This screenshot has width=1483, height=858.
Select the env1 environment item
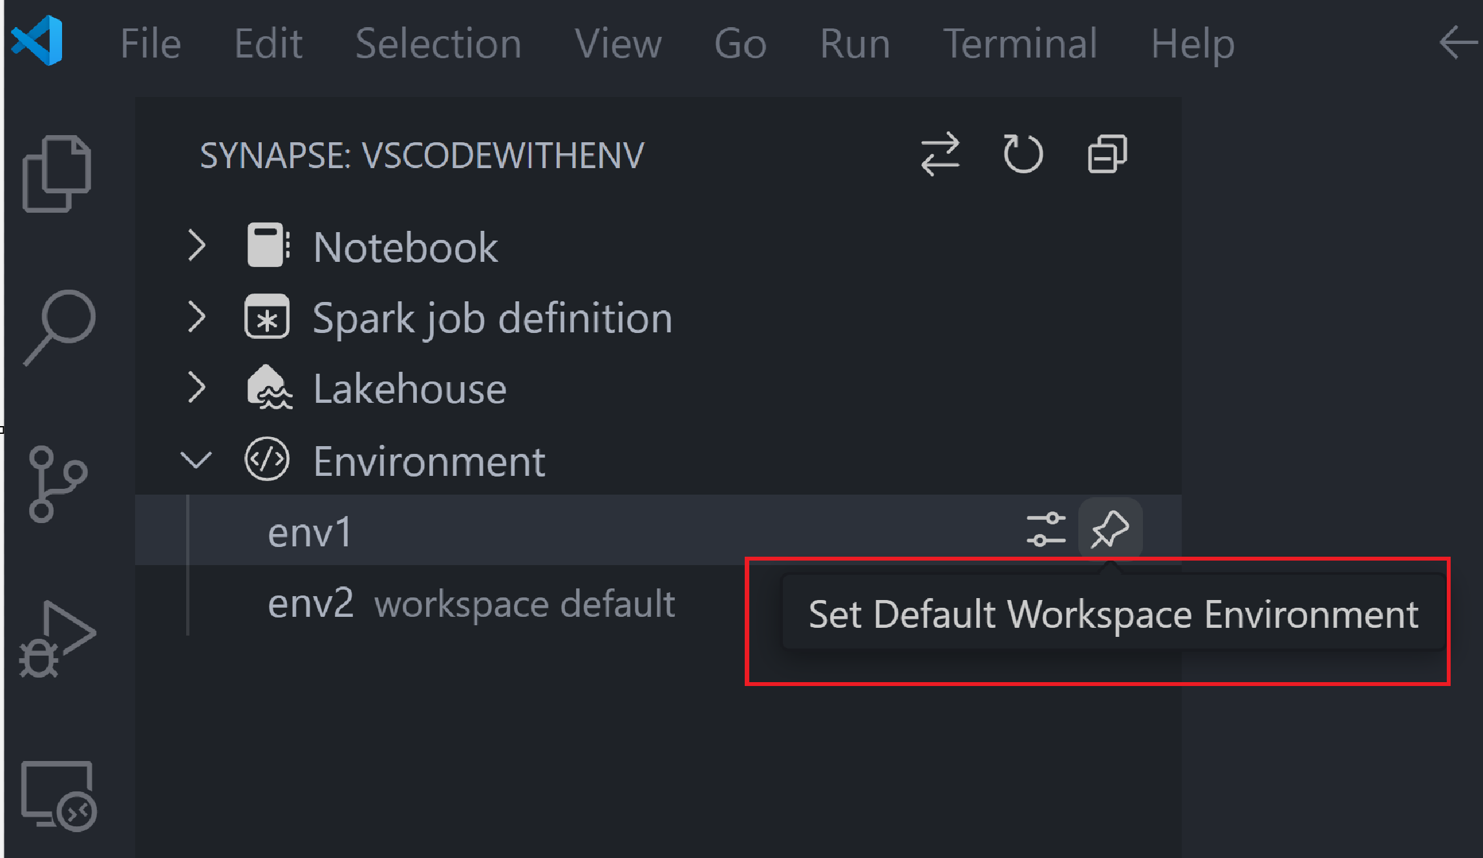(x=658, y=530)
